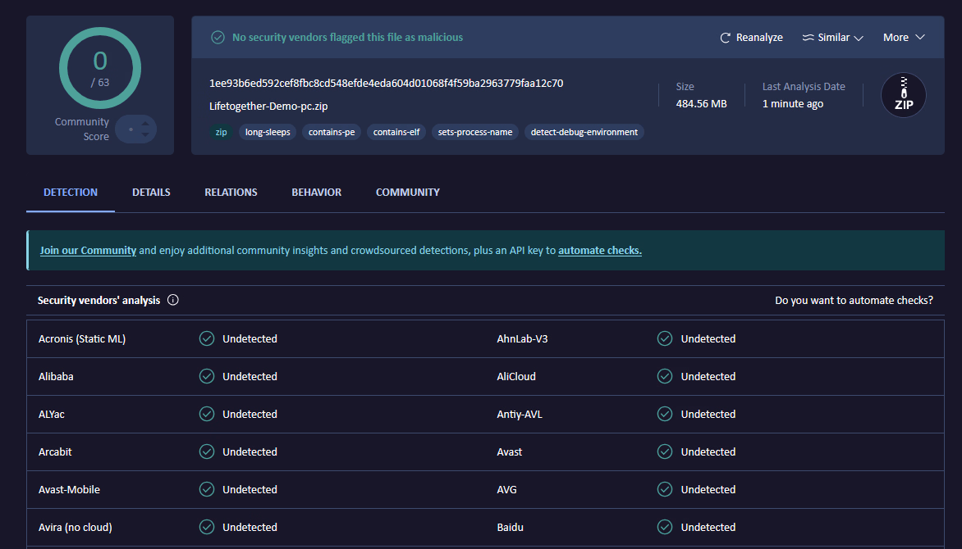This screenshot has width=962, height=549.
Task: Switch to the Details tab
Action: coord(151,193)
